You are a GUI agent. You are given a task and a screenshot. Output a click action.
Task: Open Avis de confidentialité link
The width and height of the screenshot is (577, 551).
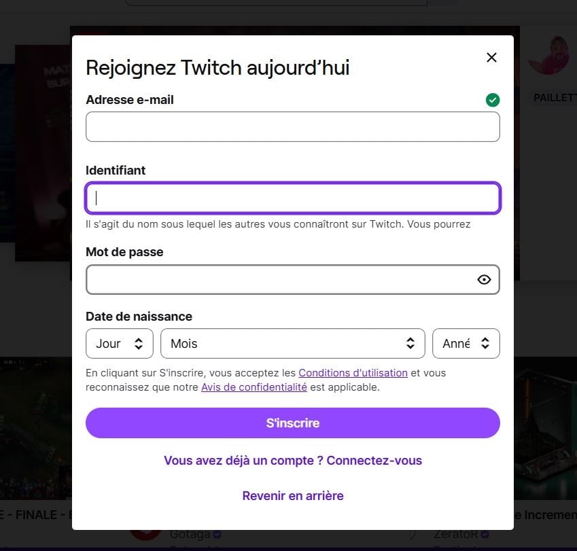pyautogui.click(x=254, y=387)
